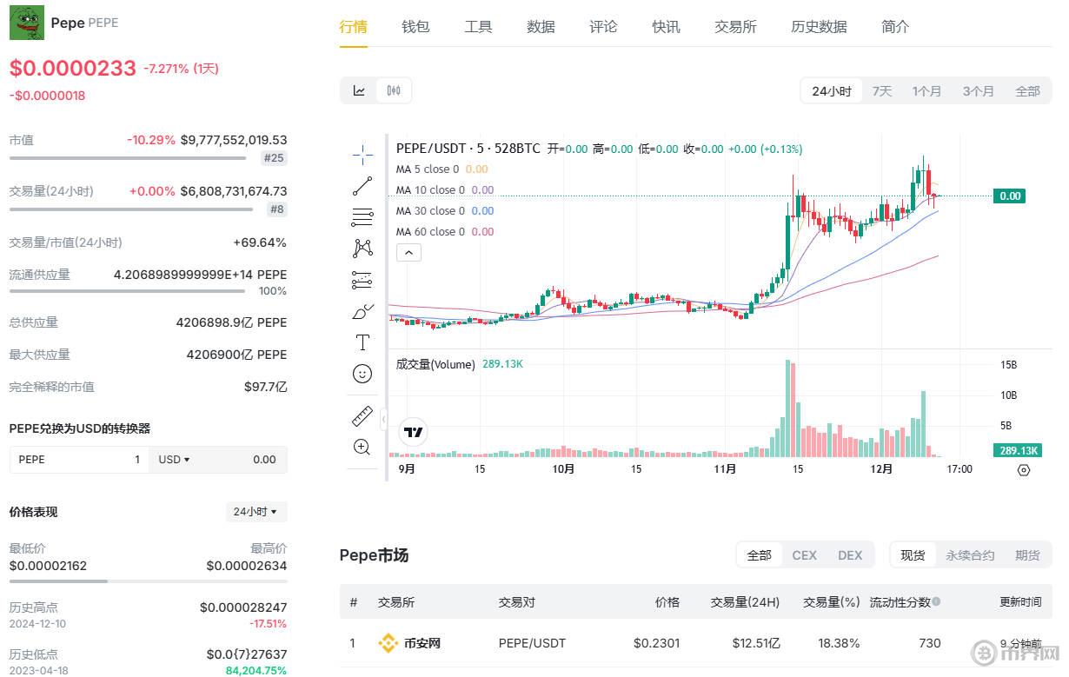
Task: Open the 历史数据 tab
Action: 819,27
